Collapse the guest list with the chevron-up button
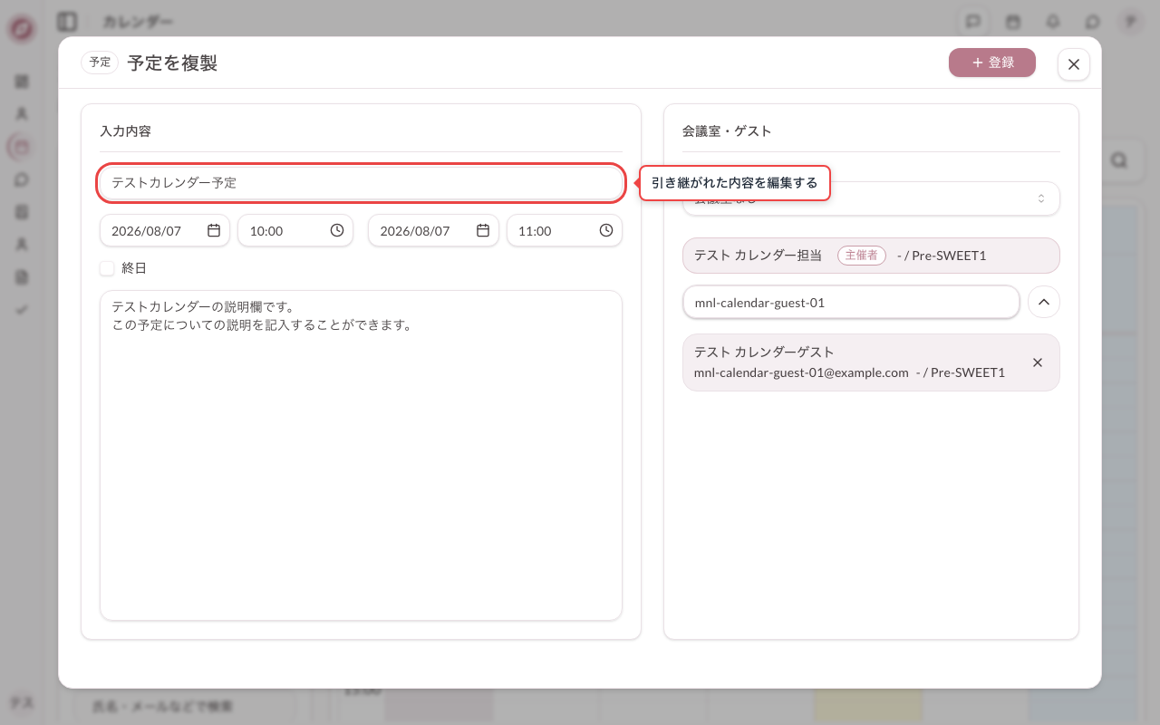Image resolution: width=1160 pixels, height=725 pixels. pos(1043,303)
